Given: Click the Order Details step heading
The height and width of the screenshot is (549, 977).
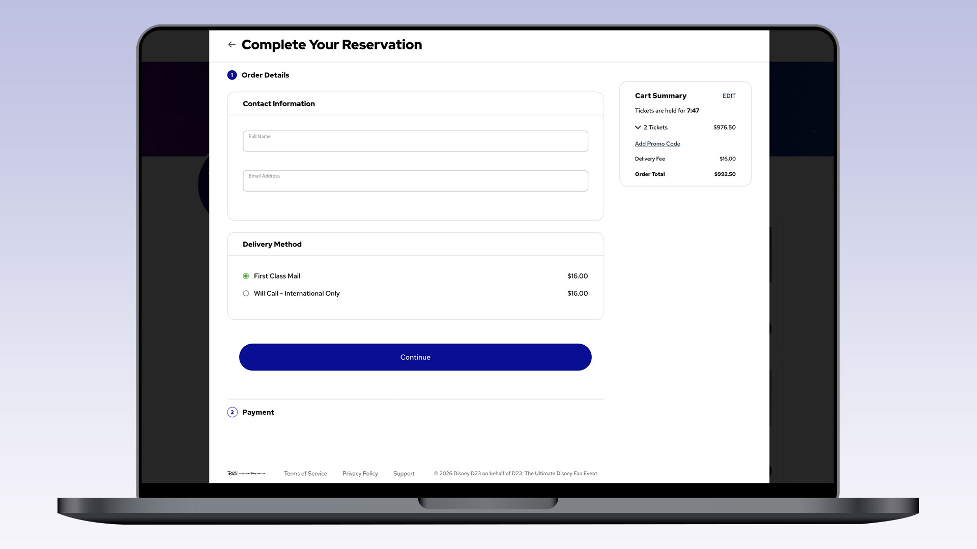Looking at the screenshot, I should (x=265, y=75).
